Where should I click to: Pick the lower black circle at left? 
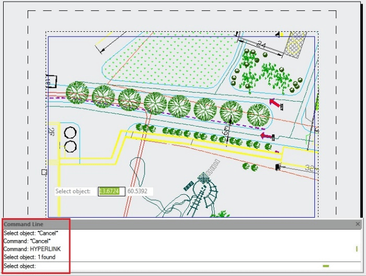pyautogui.click(x=70, y=146)
